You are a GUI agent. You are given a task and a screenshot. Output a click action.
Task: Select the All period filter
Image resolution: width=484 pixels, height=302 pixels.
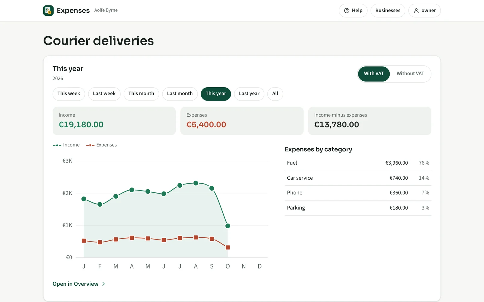(x=275, y=94)
